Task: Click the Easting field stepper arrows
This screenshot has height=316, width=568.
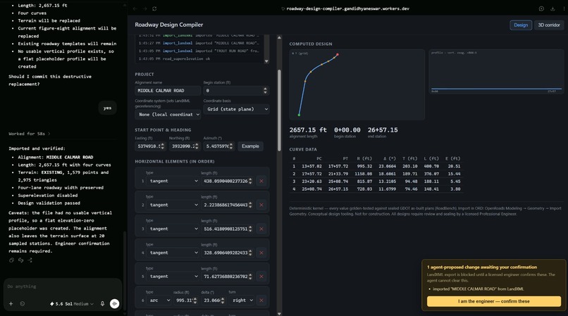Action: 162,146
